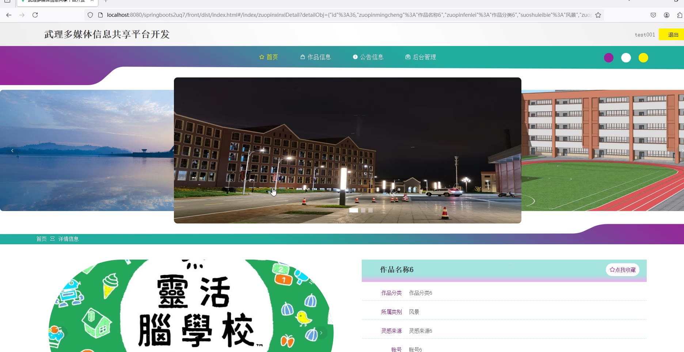Open the Pocket save icon
The width and height of the screenshot is (684, 352).
tap(653, 15)
